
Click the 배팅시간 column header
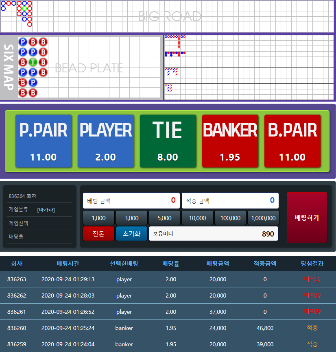click(x=68, y=263)
